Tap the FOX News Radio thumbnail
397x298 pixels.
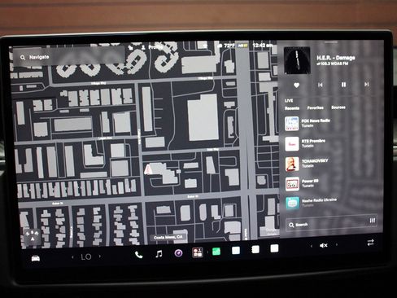coord(292,124)
